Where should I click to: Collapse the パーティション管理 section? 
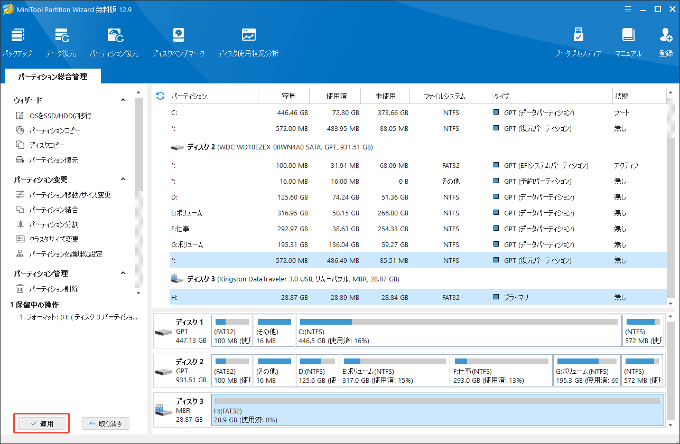point(123,273)
